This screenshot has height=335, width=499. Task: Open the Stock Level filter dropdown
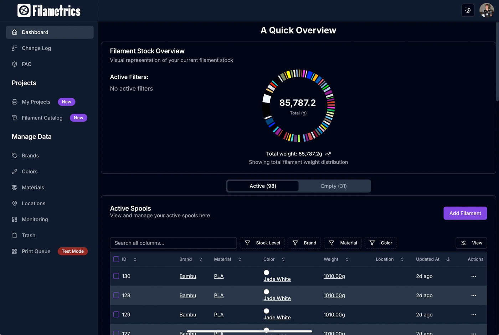263,243
